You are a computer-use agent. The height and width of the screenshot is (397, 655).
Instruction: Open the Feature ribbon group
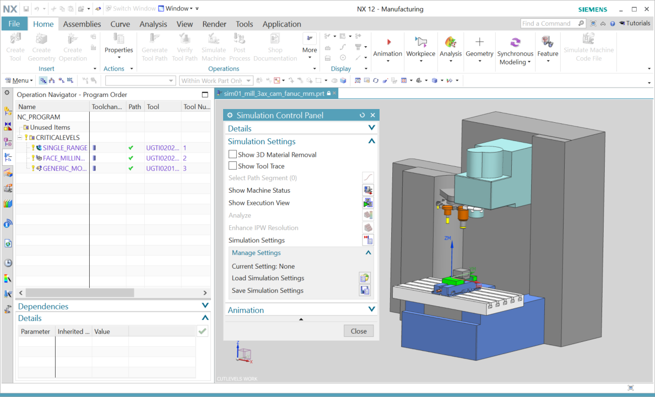(548, 49)
